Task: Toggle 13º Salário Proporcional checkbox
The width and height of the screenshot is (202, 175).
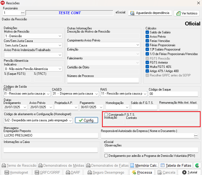Action: [x=147, y=49]
